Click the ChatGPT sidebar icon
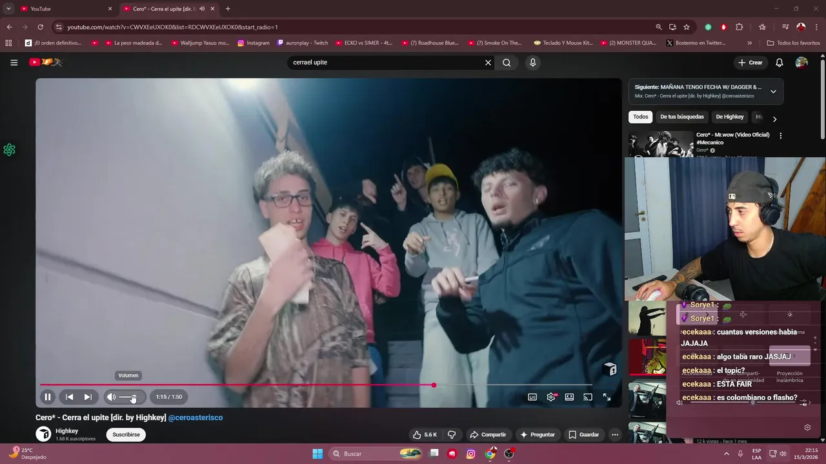 pyautogui.click(x=9, y=150)
